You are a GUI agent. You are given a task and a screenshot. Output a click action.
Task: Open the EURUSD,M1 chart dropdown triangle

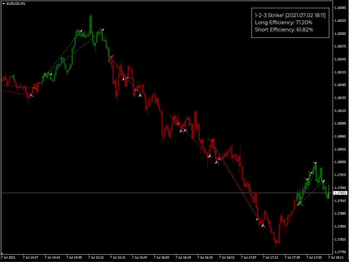(x=3, y=4)
